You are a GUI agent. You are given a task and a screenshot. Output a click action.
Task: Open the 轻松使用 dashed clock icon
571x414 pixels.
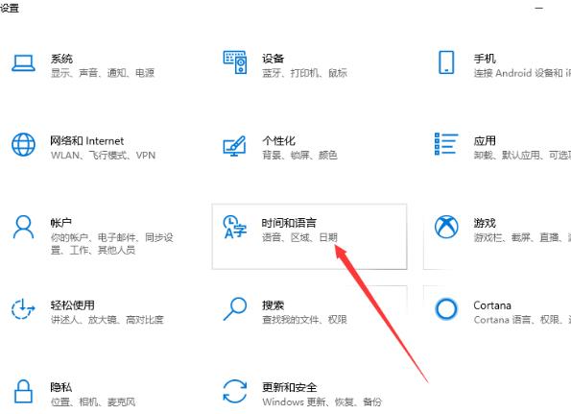tap(23, 309)
